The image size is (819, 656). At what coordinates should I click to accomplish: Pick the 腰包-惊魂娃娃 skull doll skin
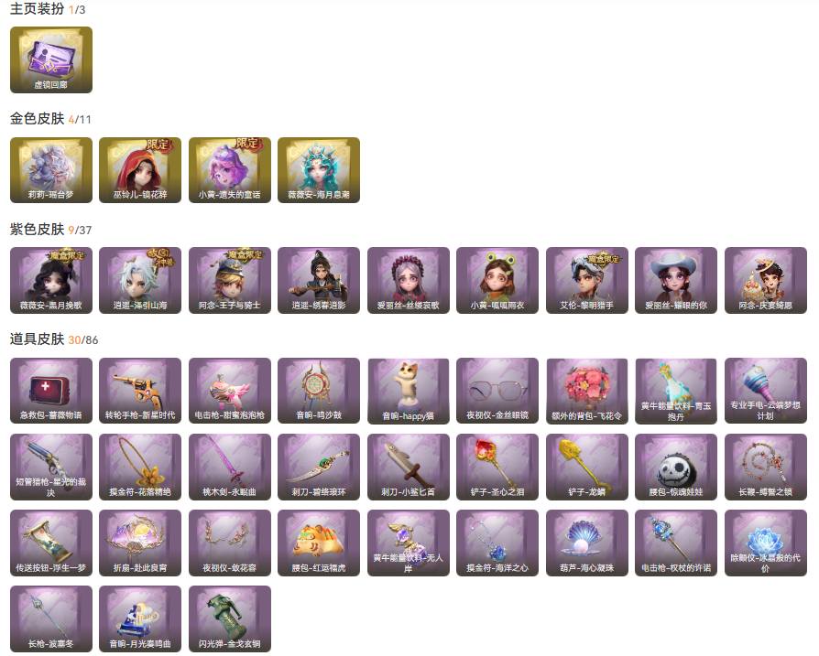pos(676,467)
